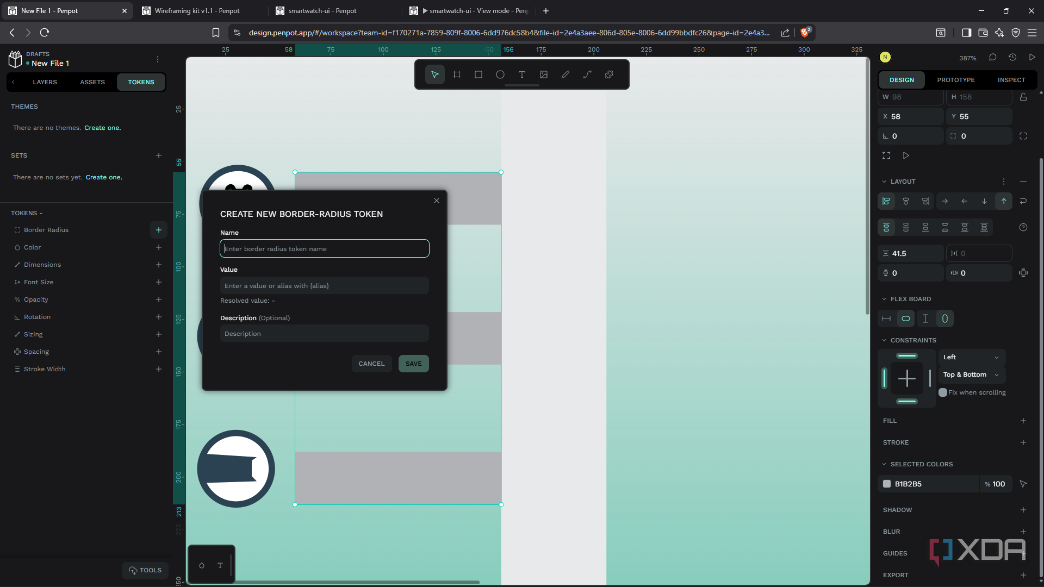The image size is (1044, 587).
Task: Switch to the Assets tab
Action: [92, 82]
